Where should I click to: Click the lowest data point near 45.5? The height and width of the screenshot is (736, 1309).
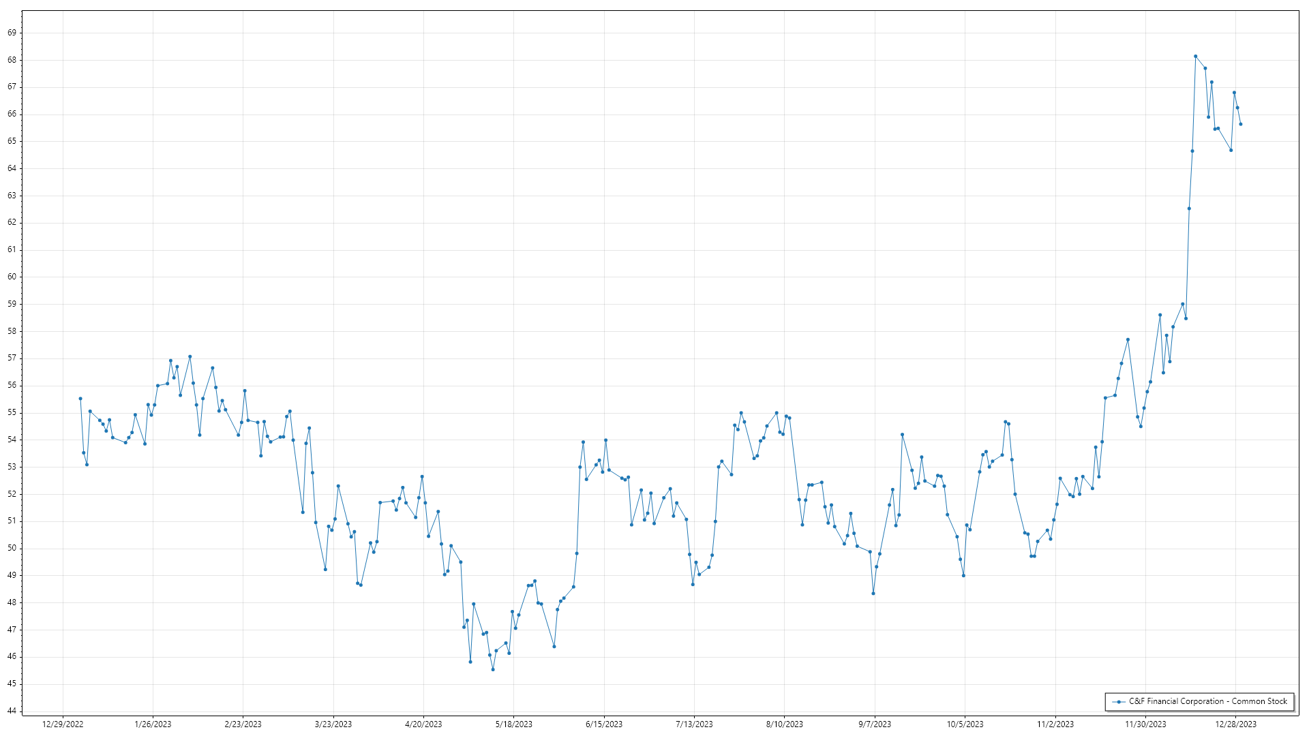(x=493, y=669)
